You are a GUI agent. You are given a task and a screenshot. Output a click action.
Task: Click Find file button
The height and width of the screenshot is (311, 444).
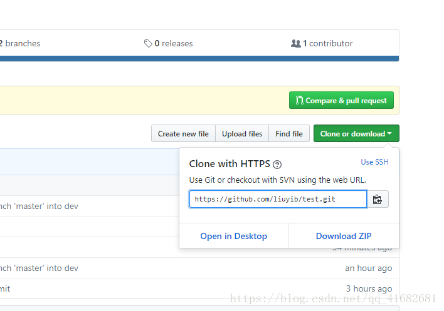pyautogui.click(x=289, y=134)
